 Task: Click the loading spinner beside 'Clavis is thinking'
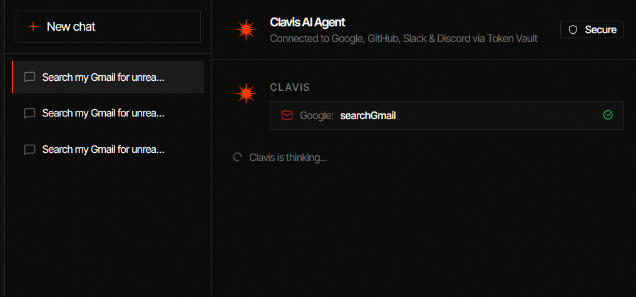pos(238,157)
